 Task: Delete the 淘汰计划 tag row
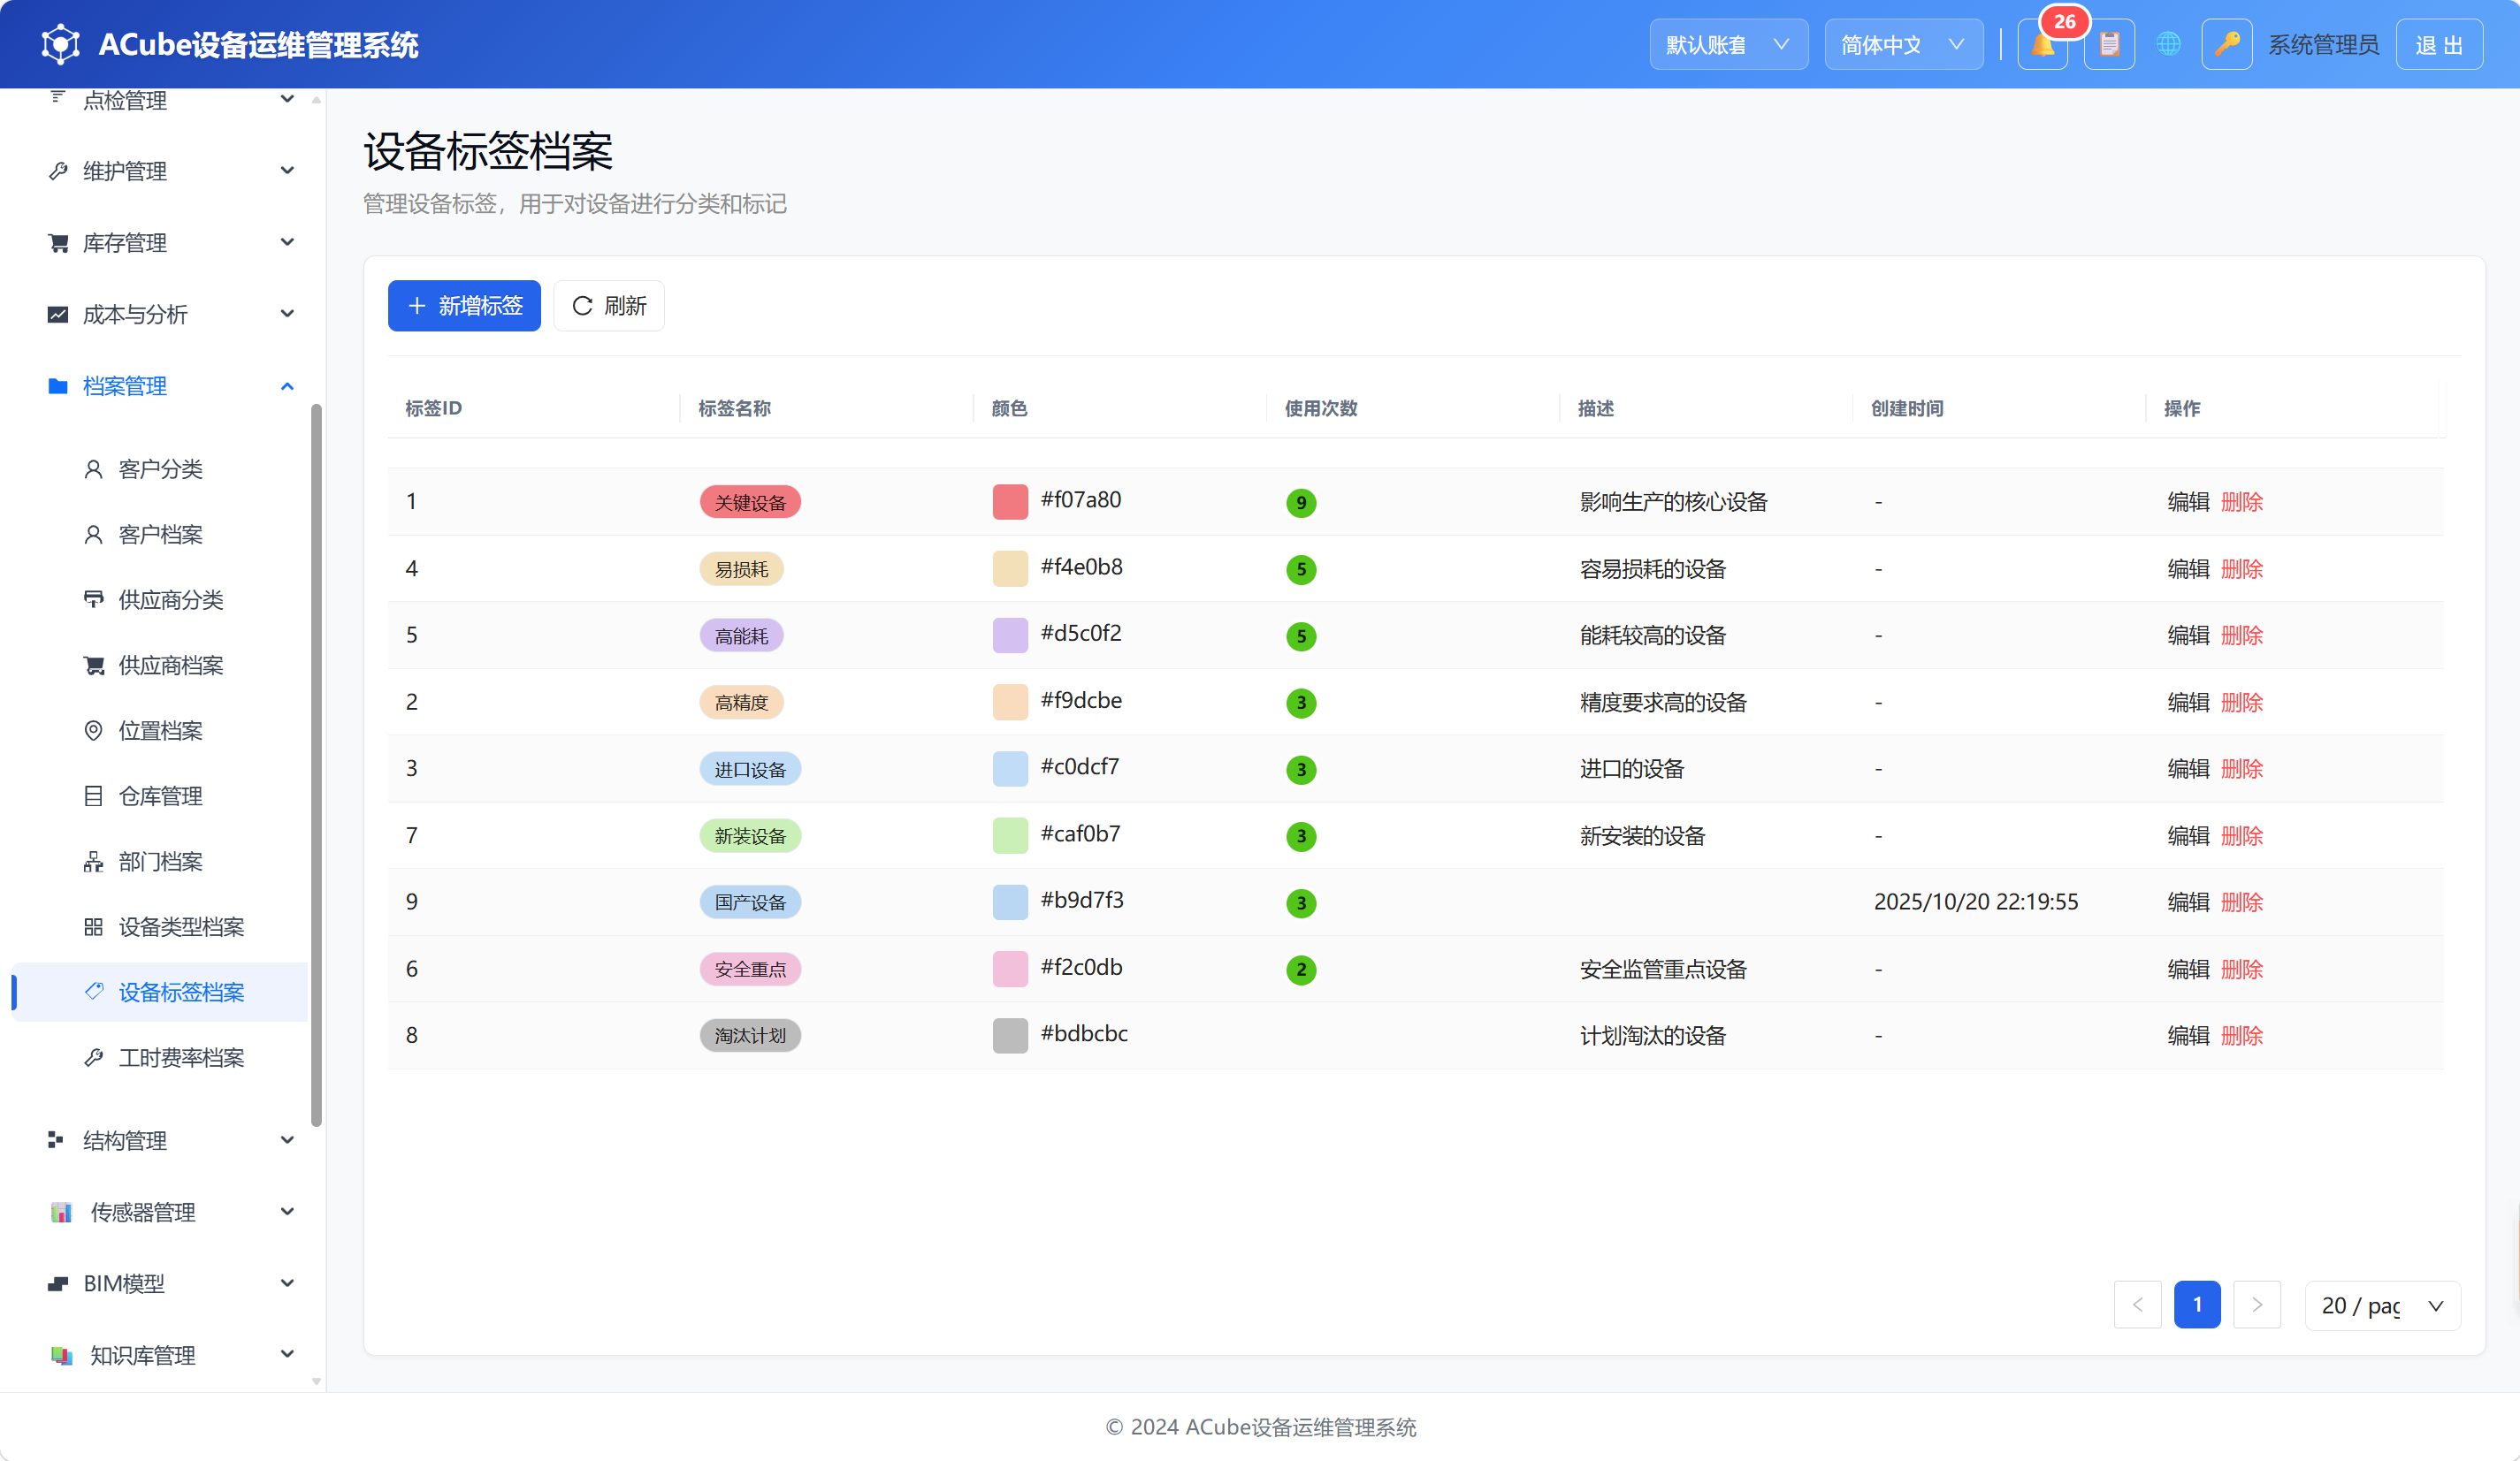coord(2242,1035)
